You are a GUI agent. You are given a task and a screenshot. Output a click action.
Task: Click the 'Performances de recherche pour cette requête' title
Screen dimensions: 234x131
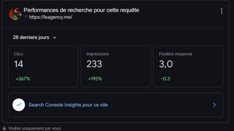[81, 10]
